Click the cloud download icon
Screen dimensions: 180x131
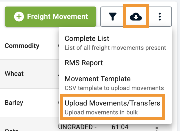coord(136,17)
